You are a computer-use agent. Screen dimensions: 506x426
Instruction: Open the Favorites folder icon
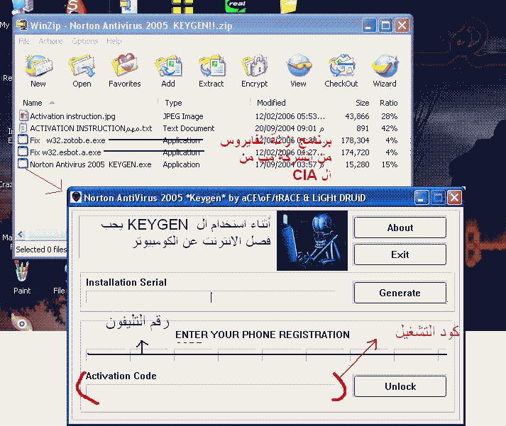124,71
